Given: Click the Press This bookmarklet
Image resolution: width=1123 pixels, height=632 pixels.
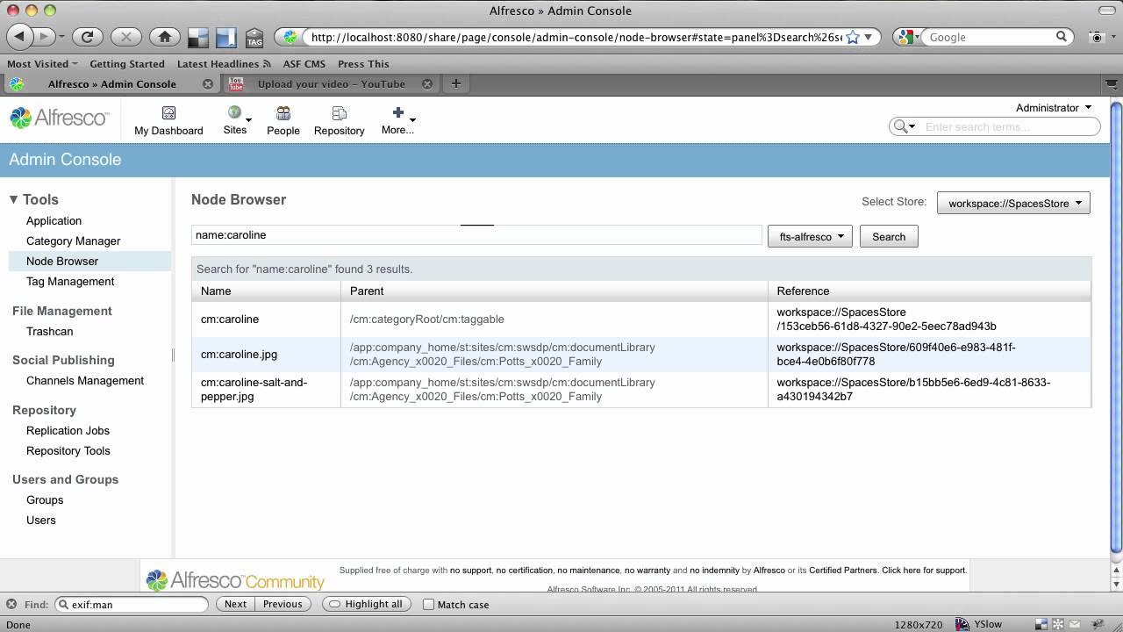Looking at the screenshot, I should click(363, 64).
